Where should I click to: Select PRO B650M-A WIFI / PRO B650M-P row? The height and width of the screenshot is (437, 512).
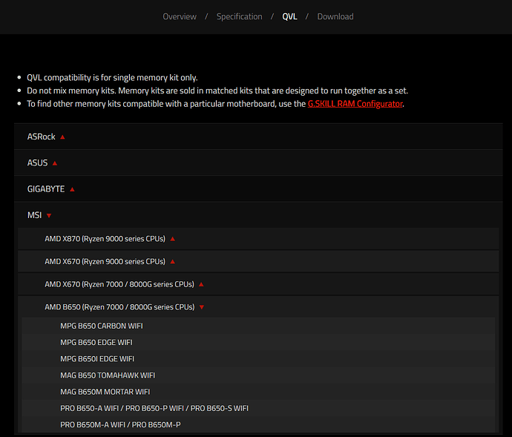(x=258, y=424)
